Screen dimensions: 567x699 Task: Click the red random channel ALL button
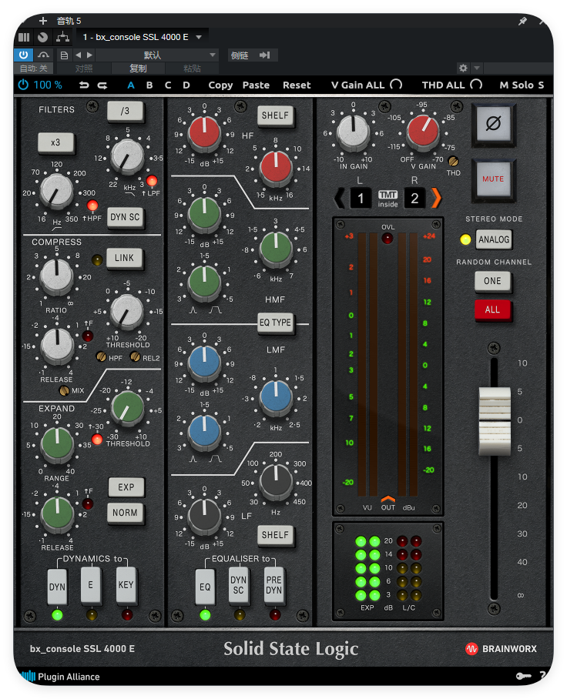pyautogui.click(x=492, y=309)
